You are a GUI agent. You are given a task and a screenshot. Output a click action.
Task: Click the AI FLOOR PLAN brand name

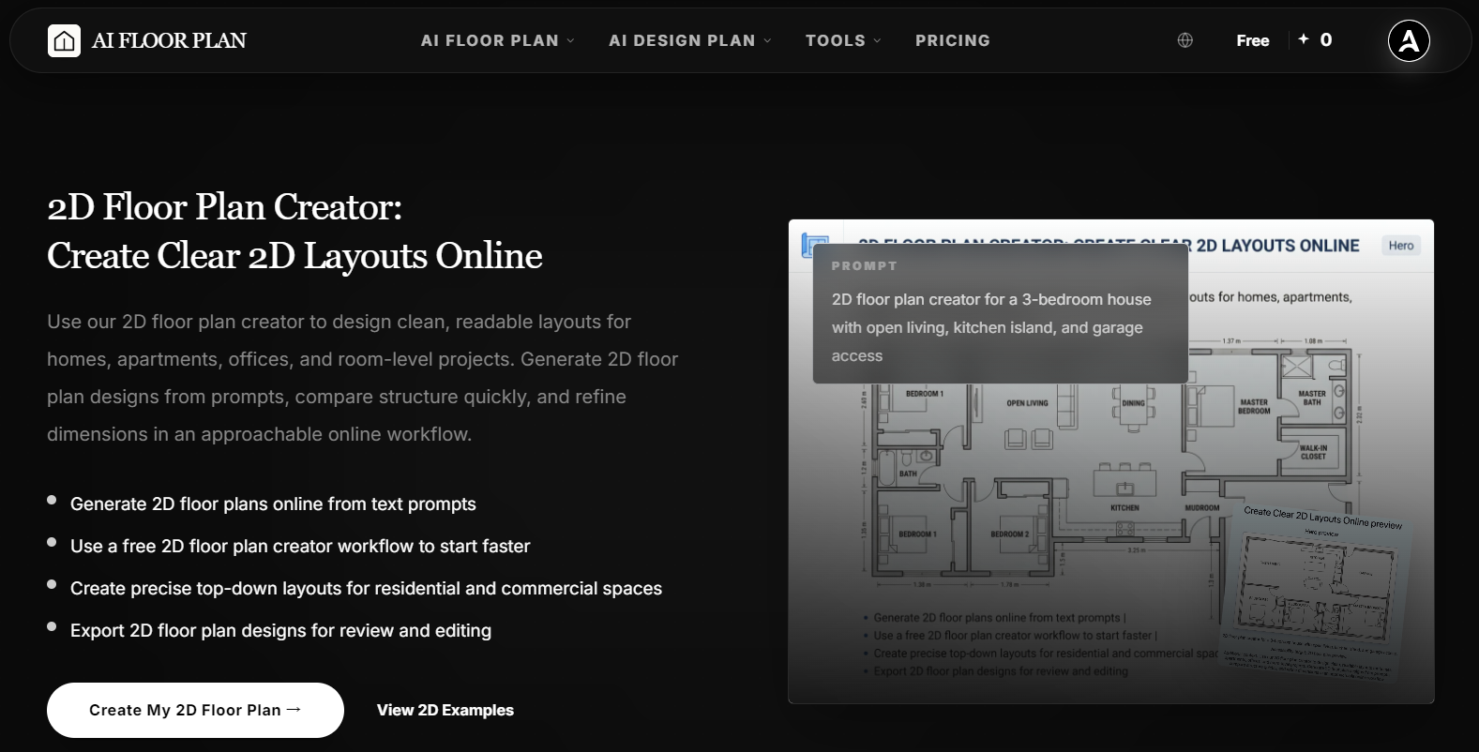point(169,40)
